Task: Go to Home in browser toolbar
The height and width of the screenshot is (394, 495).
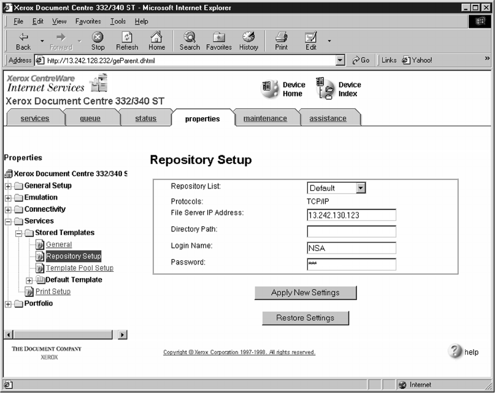Action: click(x=156, y=41)
